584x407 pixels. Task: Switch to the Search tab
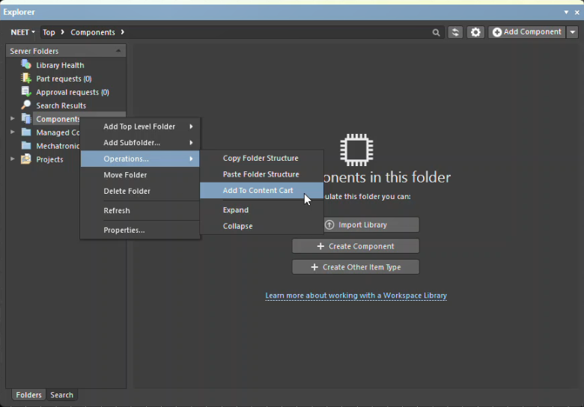(x=62, y=395)
